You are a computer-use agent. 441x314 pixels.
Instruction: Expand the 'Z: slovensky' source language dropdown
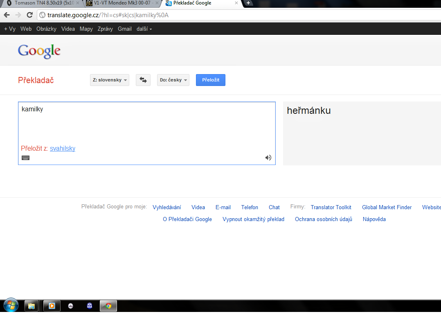point(109,80)
